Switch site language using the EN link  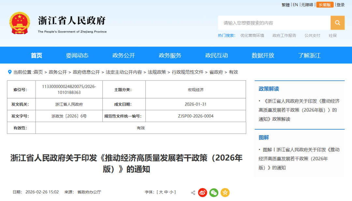click(295, 5)
